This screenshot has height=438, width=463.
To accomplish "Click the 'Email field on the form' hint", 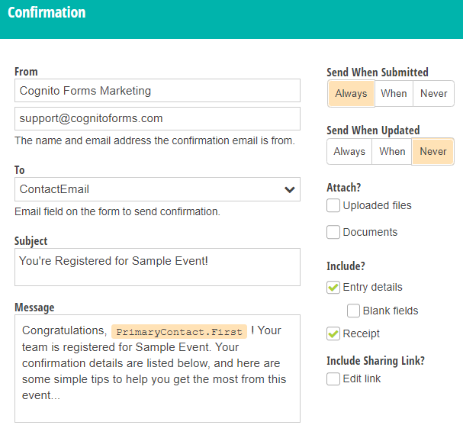I will pyautogui.click(x=117, y=211).
